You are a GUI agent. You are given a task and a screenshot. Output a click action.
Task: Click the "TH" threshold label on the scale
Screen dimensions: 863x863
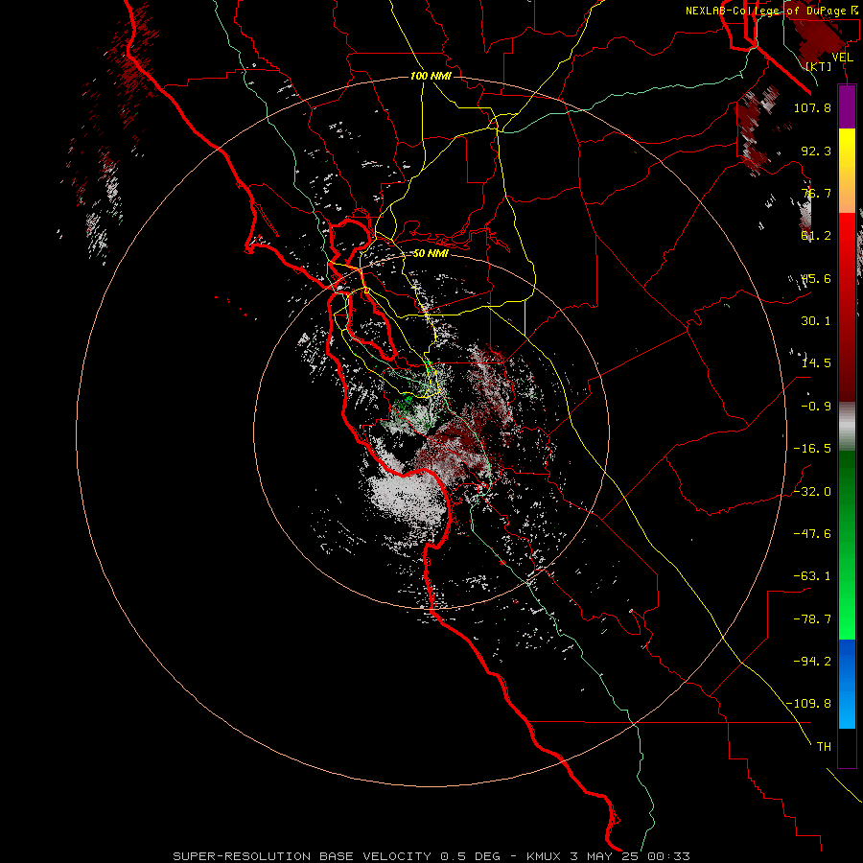point(824,747)
